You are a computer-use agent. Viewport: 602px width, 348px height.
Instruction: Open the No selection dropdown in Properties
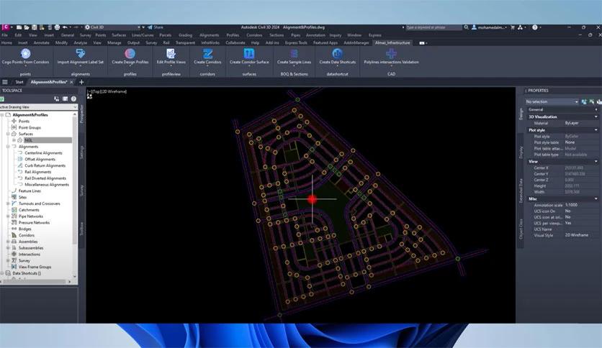552,101
